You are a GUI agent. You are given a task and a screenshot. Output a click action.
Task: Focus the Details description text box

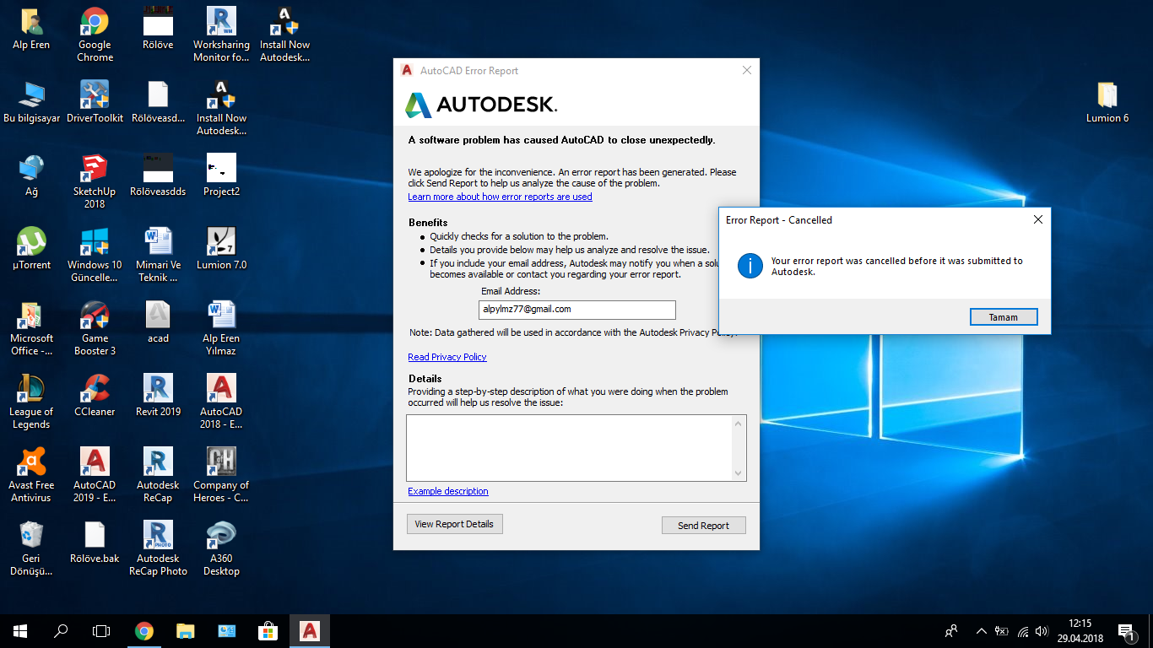tap(570, 448)
